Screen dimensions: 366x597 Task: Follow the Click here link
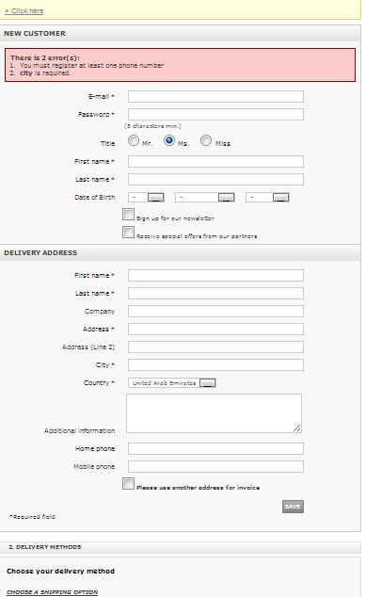(x=24, y=10)
